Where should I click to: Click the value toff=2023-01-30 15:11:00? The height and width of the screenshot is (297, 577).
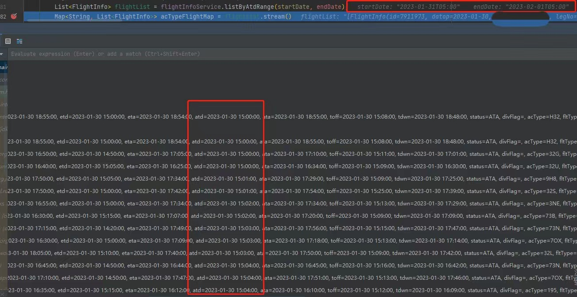click(x=360, y=154)
